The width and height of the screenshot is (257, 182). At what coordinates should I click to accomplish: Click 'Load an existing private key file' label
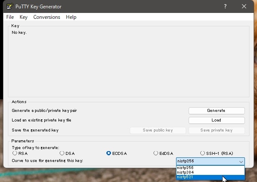41,120
